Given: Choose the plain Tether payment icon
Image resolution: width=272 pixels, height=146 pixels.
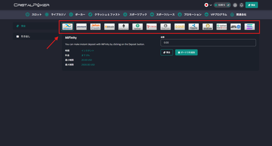Looking at the screenshot, I should (x=138, y=27).
